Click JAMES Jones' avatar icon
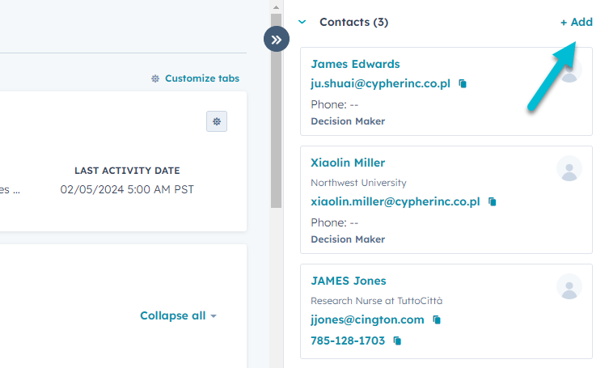The image size is (609, 368). click(x=569, y=286)
